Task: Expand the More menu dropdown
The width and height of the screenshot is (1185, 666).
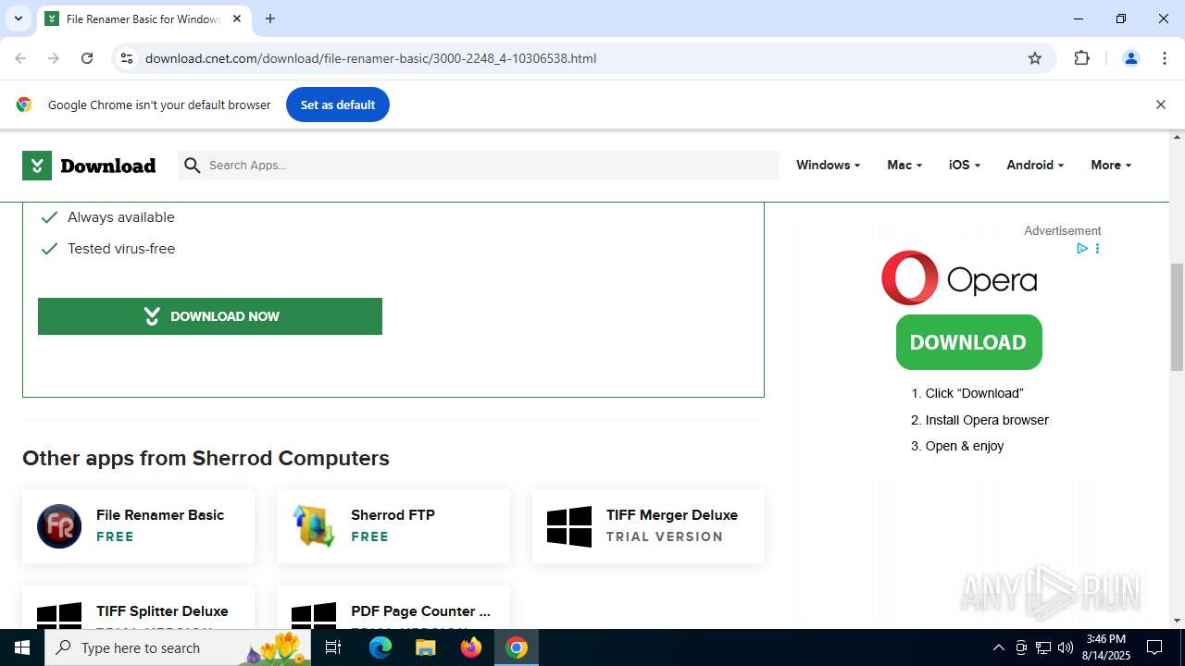Action: tap(1111, 165)
